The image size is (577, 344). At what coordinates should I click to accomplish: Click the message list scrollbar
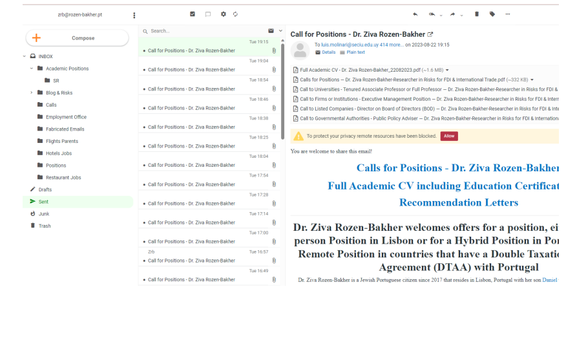(x=282, y=91)
